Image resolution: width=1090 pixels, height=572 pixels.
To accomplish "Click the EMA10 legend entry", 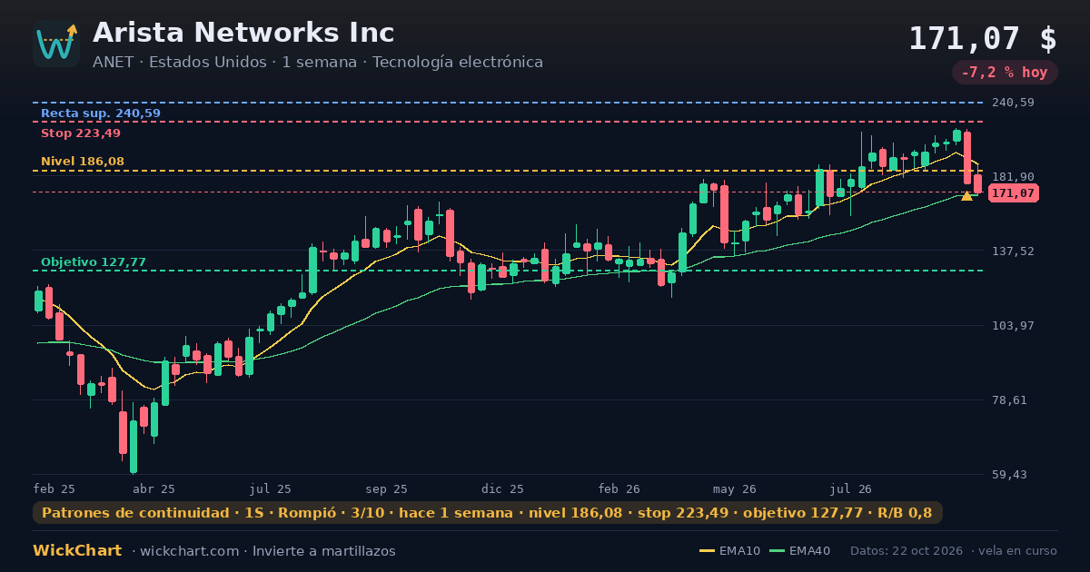I will pos(730,551).
